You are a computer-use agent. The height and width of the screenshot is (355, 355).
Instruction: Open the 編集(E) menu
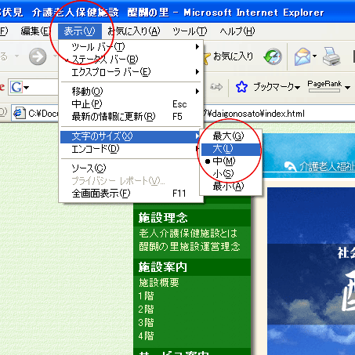pyautogui.click(x=35, y=31)
